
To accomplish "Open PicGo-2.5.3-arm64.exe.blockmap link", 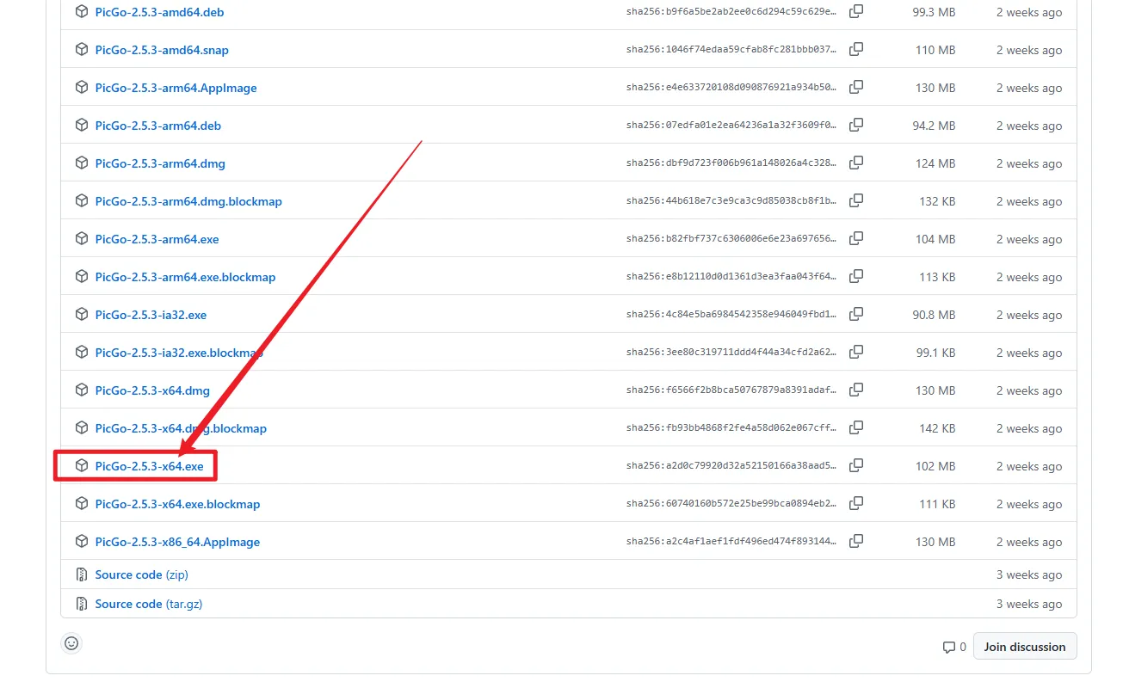I will tap(185, 277).
